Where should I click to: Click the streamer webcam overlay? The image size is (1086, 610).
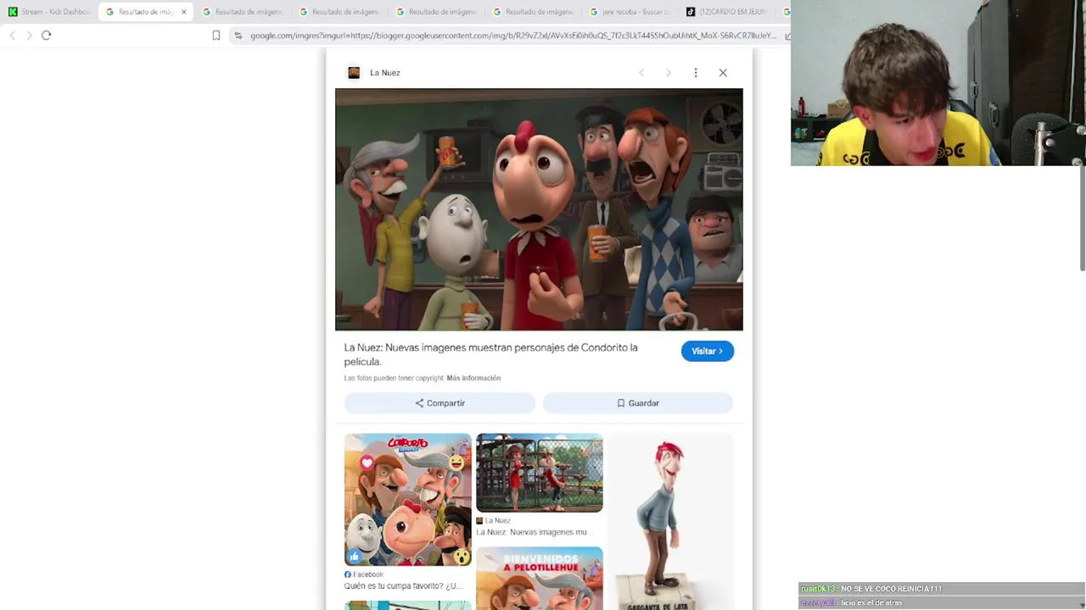938,83
